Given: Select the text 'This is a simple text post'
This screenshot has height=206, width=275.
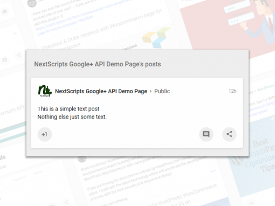Looking at the screenshot, I should pos(68,109).
